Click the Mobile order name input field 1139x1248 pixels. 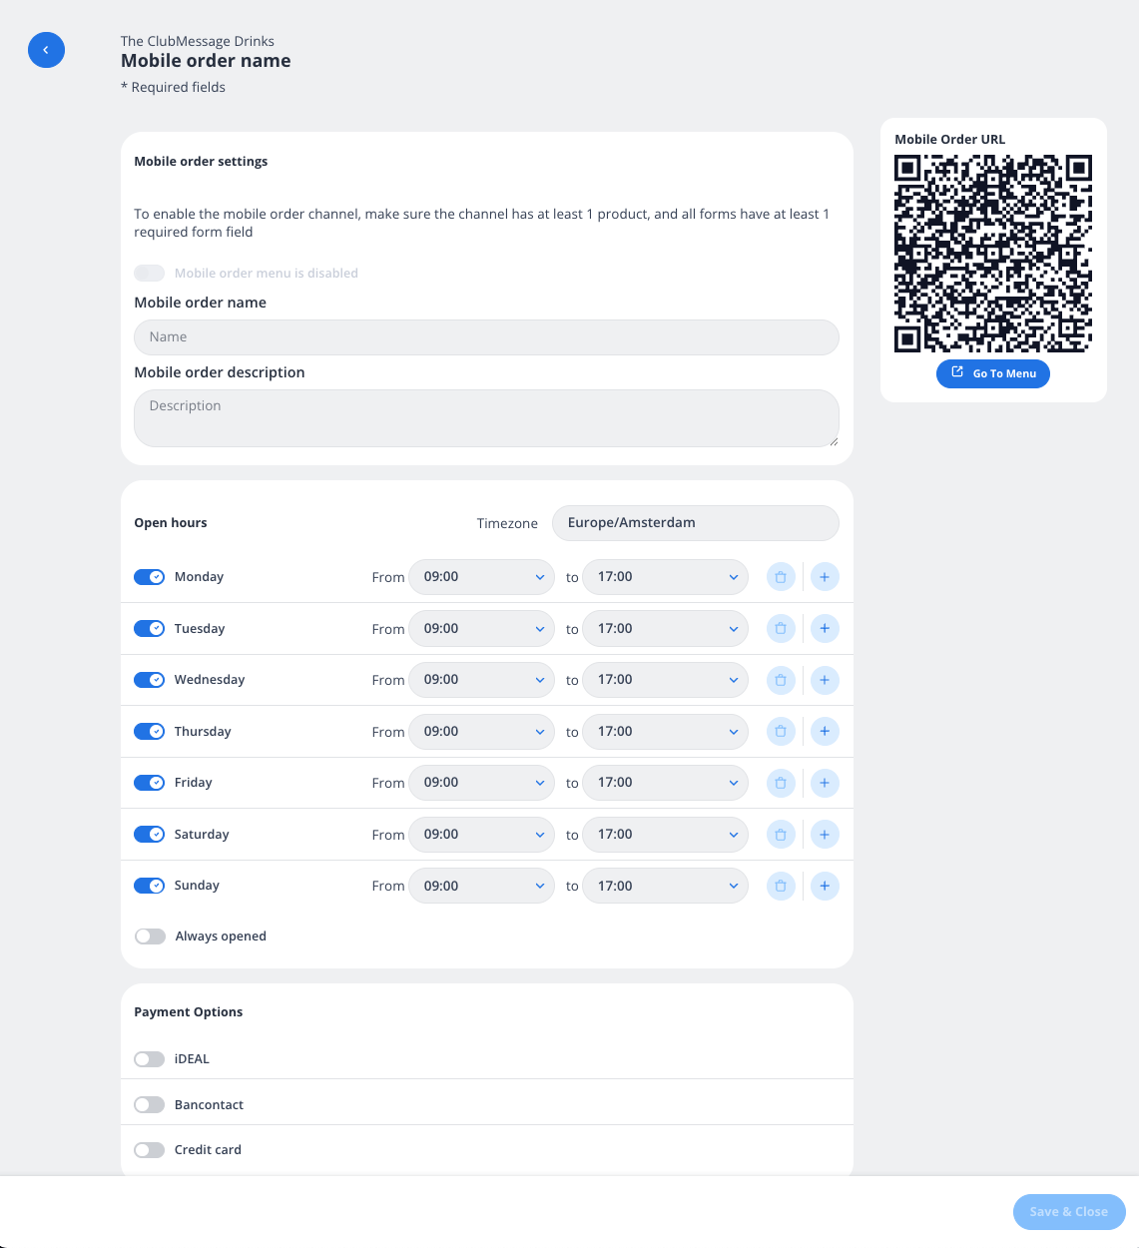[x=486, y=337]
